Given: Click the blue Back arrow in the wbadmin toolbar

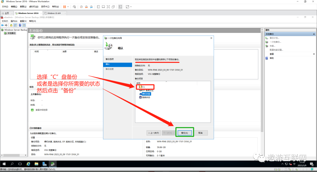Looking at the screenshot, I should [2, 25].
